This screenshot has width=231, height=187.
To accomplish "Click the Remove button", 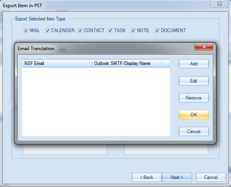I will click(x=194, y=98).
